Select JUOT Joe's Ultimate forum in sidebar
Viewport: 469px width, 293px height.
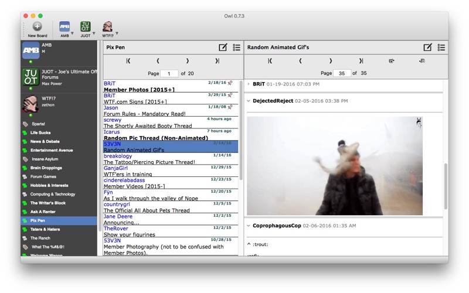(x=59, y=79)
